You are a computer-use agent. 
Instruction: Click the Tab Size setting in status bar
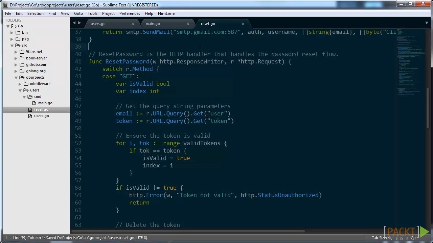pos(381,238)
